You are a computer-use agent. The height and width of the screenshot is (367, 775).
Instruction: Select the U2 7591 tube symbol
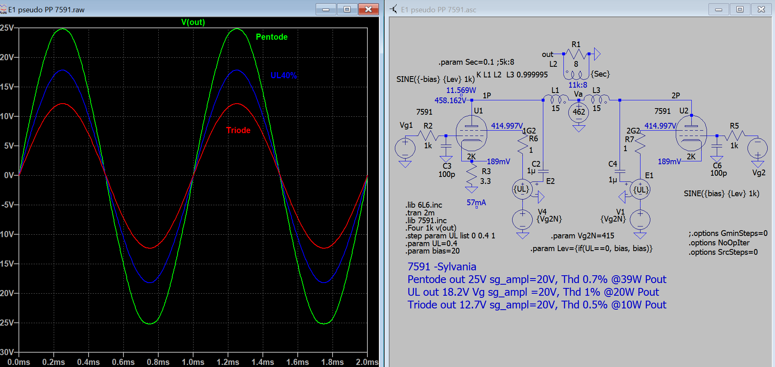(691, 133)
